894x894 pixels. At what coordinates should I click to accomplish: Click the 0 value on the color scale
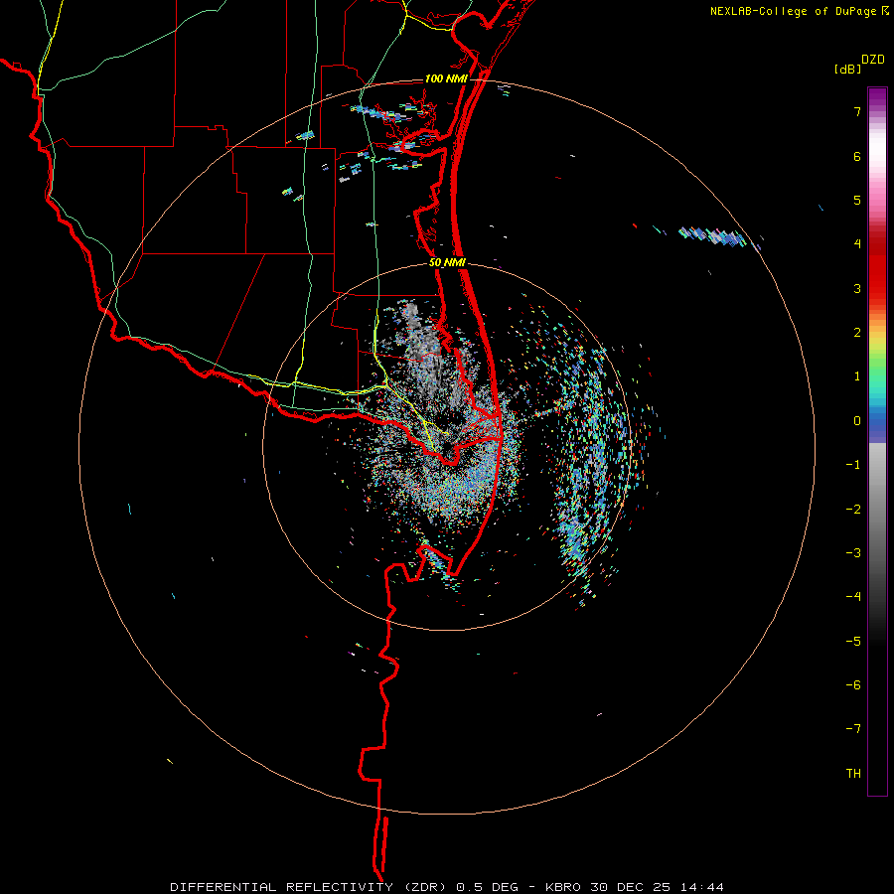[x=857, y=421]
